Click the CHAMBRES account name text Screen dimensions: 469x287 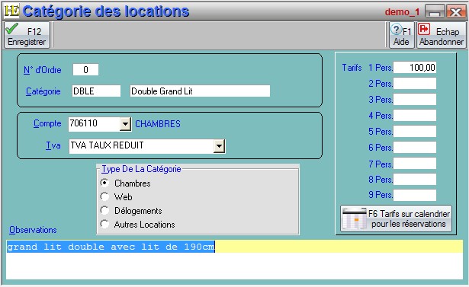click(x=158, y=124)
